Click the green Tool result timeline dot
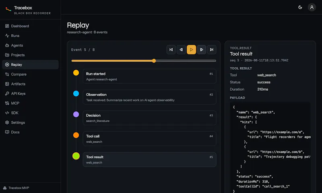 [x=76, y=156]
